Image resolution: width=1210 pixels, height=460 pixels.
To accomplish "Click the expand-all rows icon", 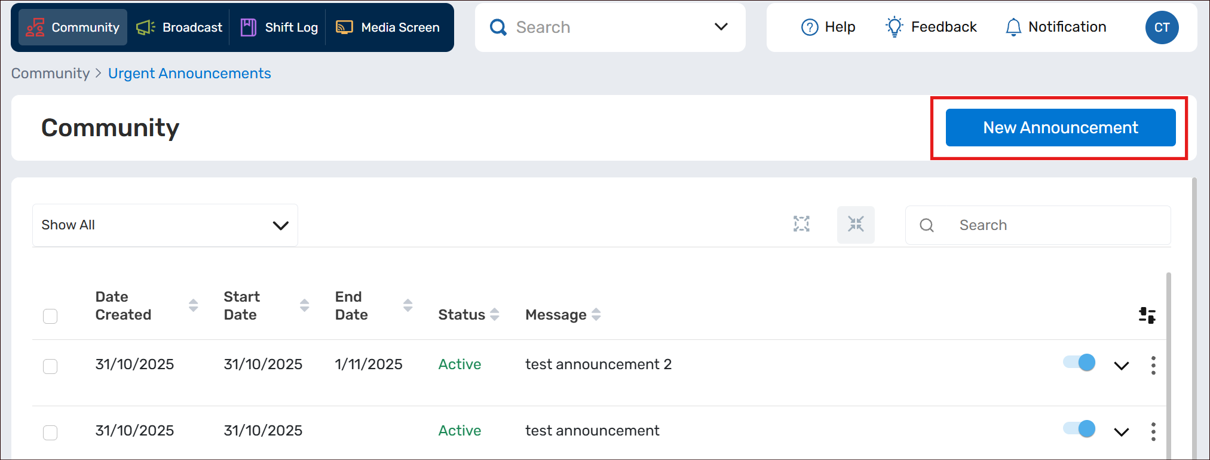I will coord(801,224).
